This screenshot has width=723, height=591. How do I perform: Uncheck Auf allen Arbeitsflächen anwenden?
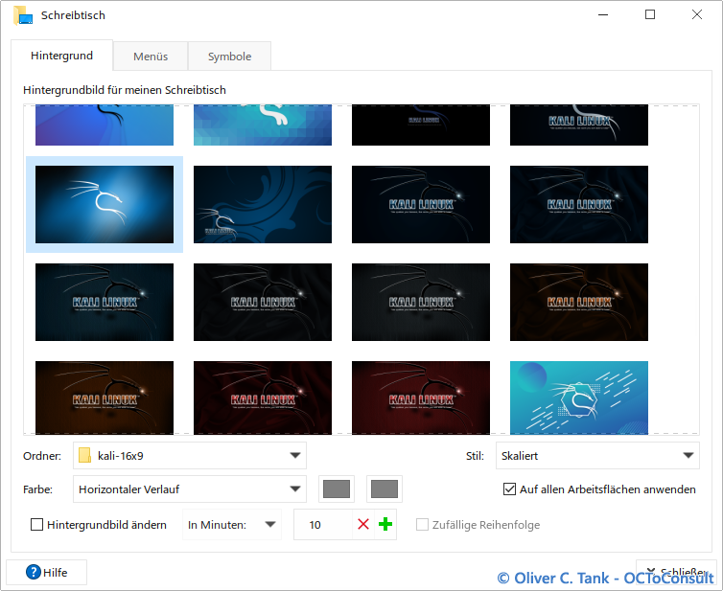pyautogui.click(x=509, y=489)
